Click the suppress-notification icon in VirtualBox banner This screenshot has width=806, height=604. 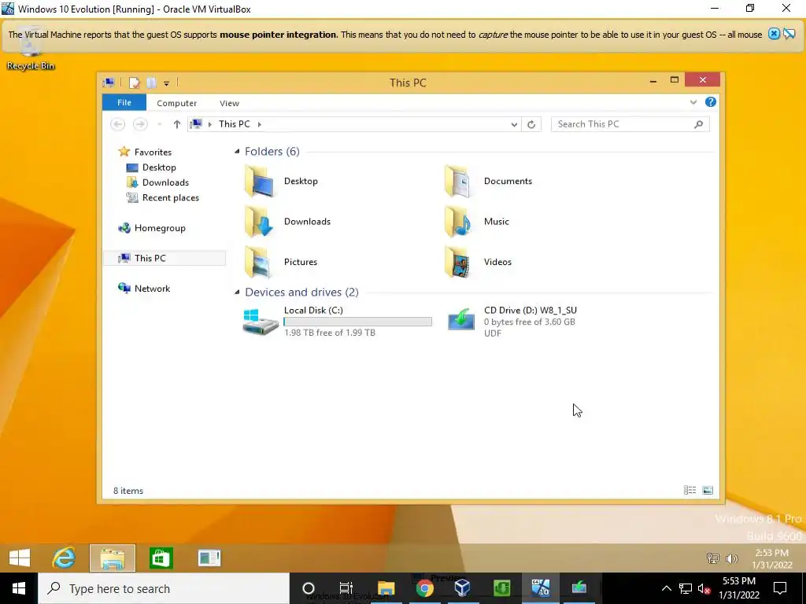[789, 35]
